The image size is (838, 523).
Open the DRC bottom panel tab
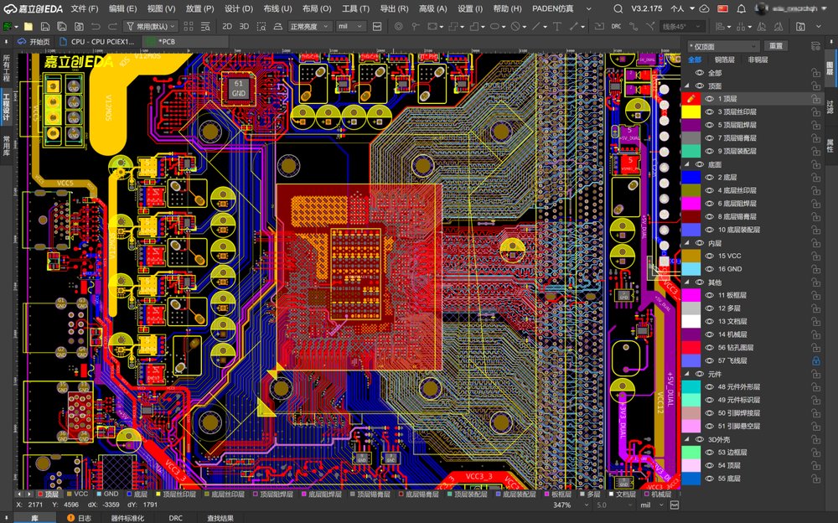(x=175, y=518)
